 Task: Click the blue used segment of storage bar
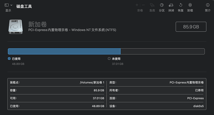pyautogui.click(x=64, y=51)
